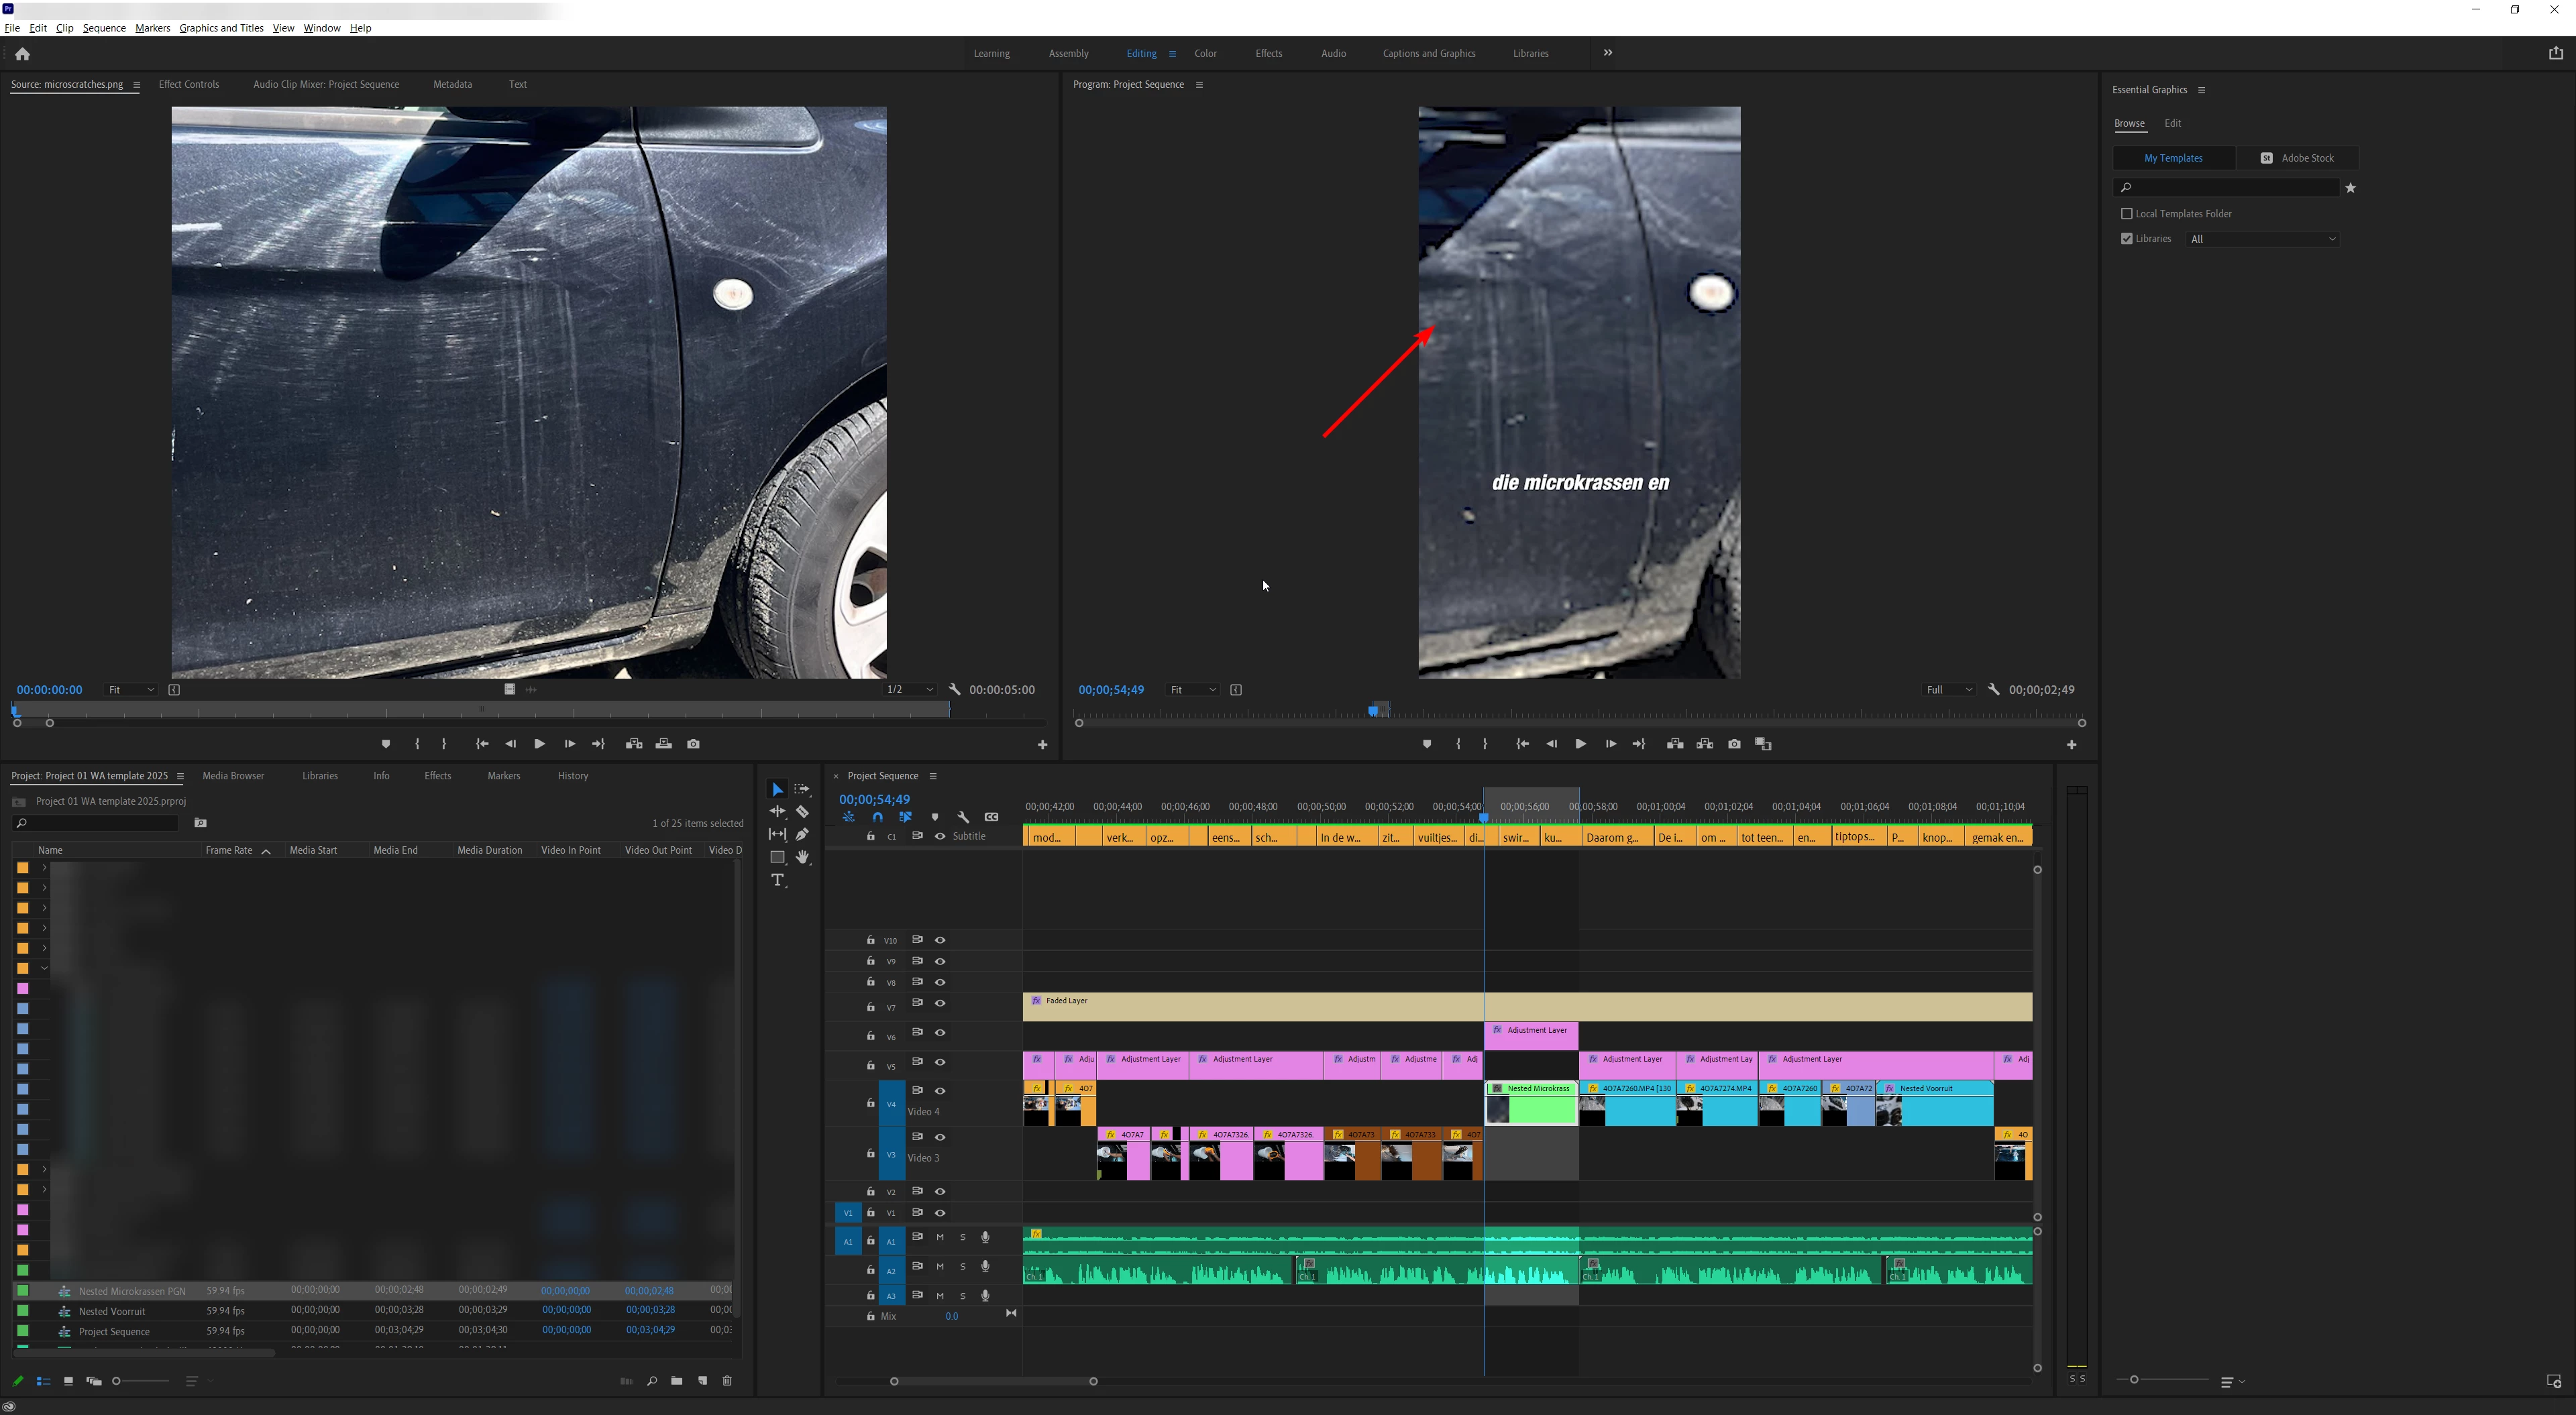Select the Type tool
2576x1415 pixels.
point(778,880)
